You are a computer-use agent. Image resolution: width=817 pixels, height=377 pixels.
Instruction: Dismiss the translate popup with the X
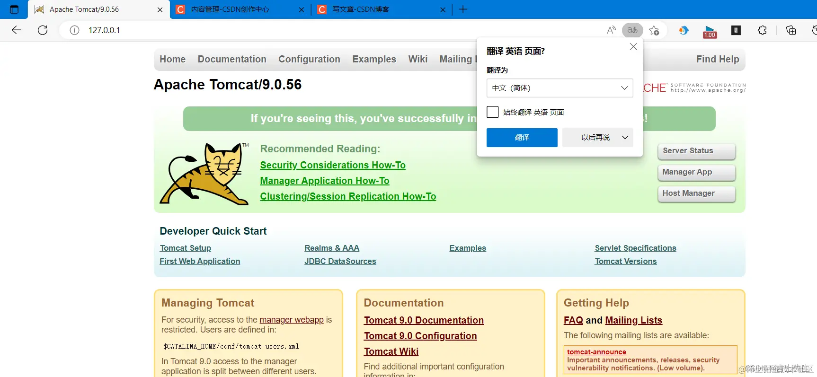(633, 46)
